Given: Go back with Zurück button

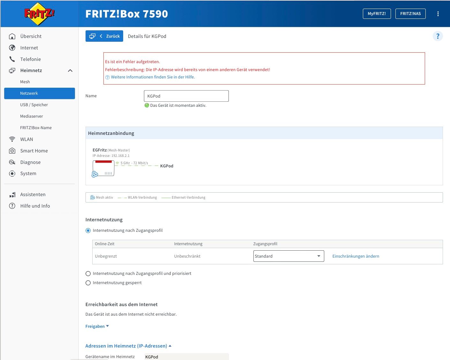Looking at the screenshot, I should pyautogui.click(x=104, y=36).
